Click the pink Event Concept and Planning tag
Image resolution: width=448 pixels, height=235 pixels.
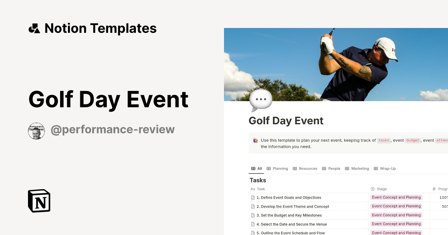(396, 197)
